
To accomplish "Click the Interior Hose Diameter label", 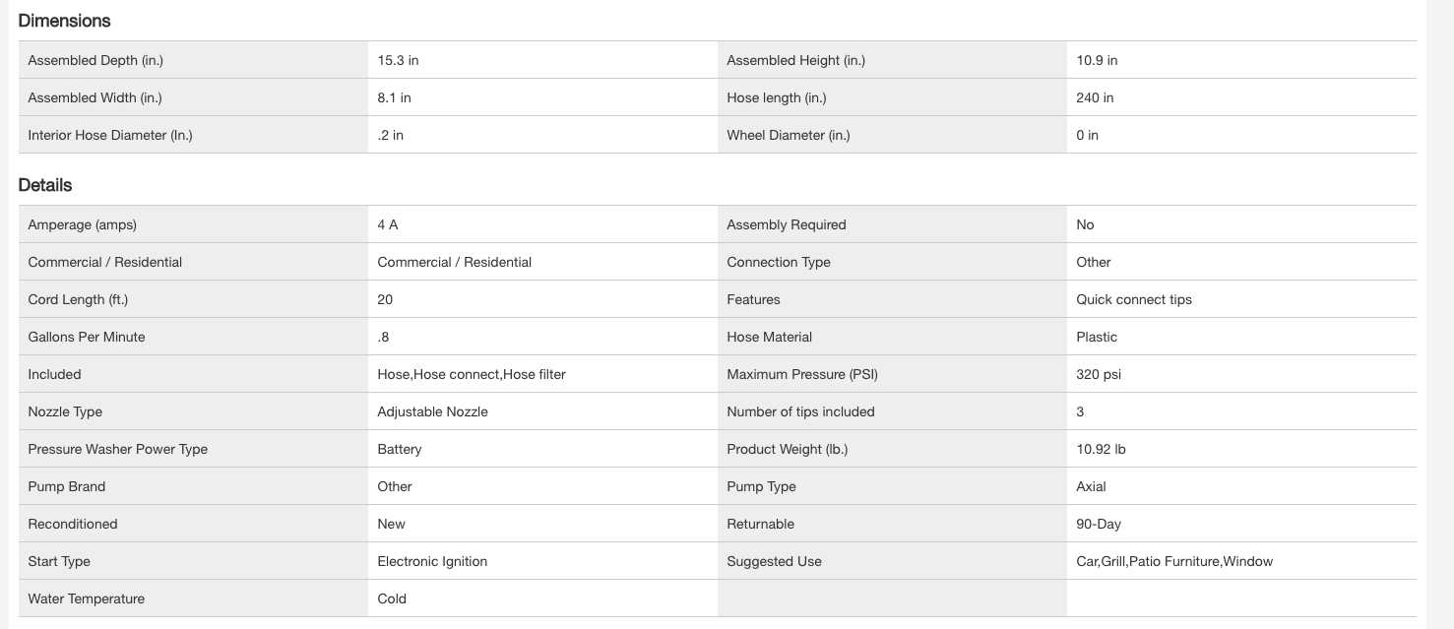I will (x=110, y=135).
